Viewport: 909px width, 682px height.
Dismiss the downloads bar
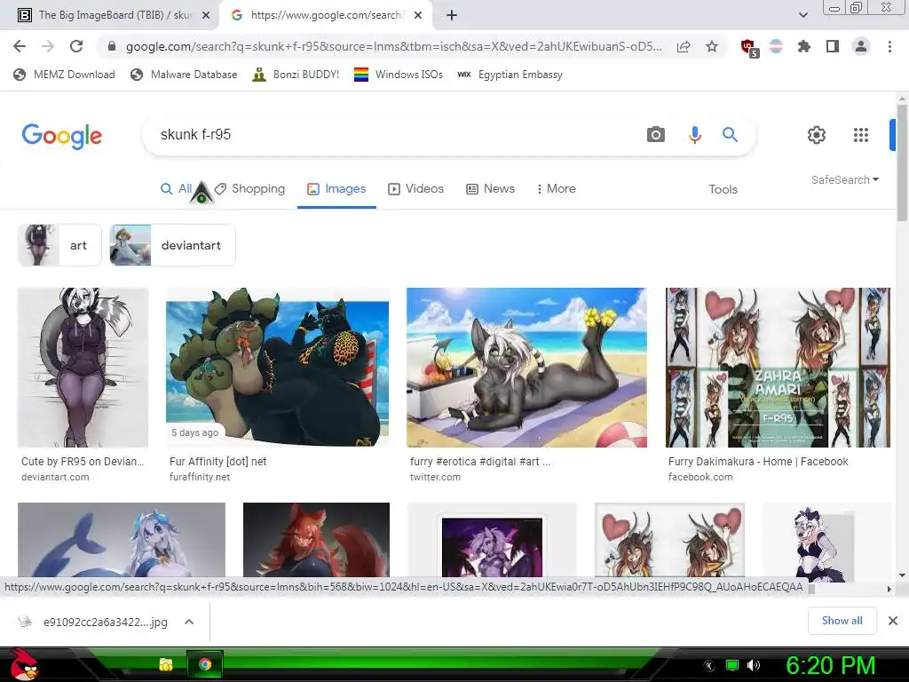[x=893, y=621]
